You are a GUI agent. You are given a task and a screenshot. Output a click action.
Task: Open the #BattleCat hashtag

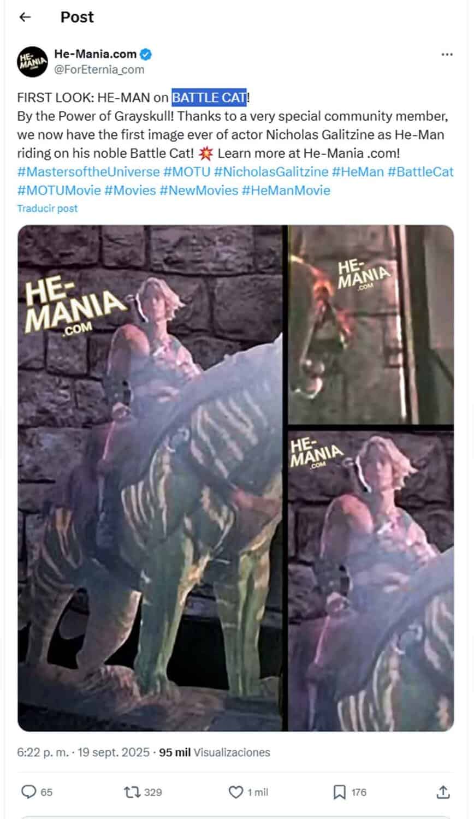[x=420, y=171]
